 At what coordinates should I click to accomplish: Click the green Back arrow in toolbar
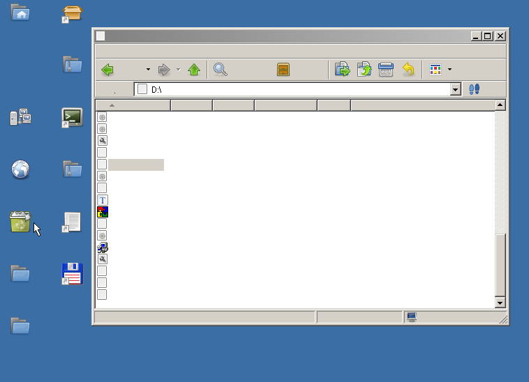(107, 70)
